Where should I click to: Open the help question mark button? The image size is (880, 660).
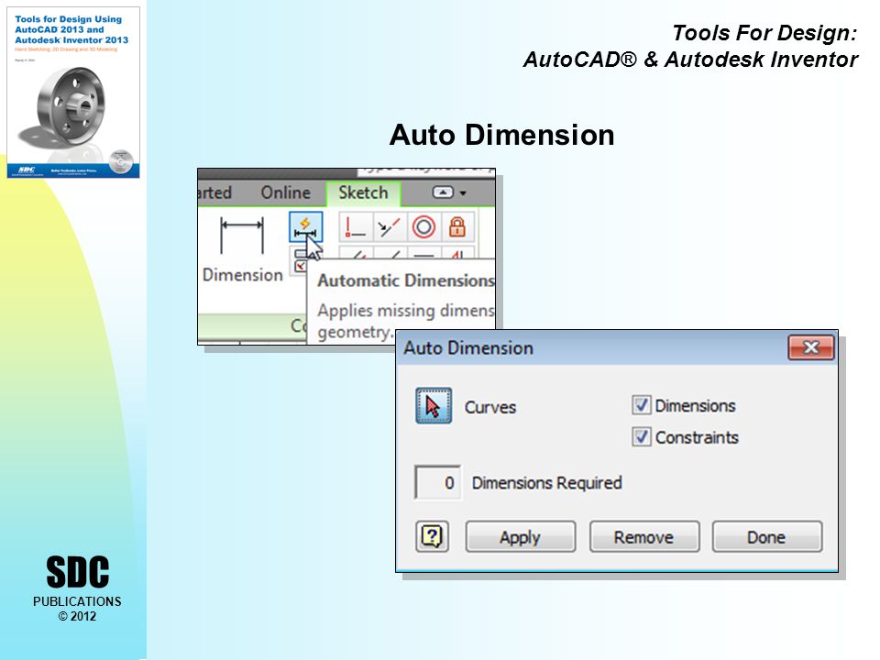coord(432,537)
